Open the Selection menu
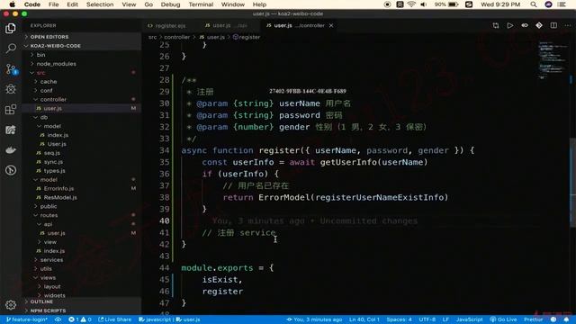576x324 pixels. [100, 4]
